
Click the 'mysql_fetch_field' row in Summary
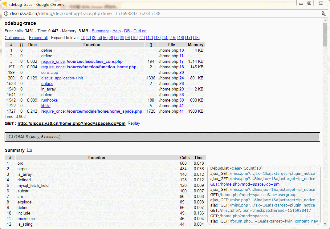(x=105, y=186)
